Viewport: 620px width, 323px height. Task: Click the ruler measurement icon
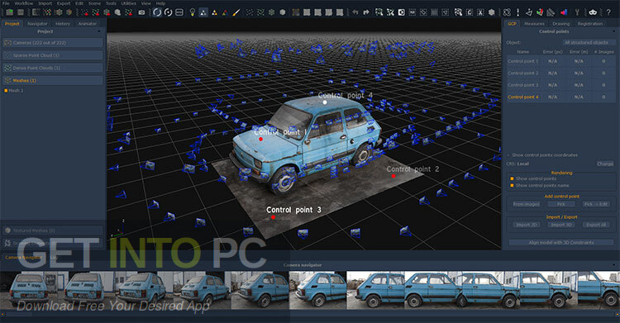click(x=551, y=12)
